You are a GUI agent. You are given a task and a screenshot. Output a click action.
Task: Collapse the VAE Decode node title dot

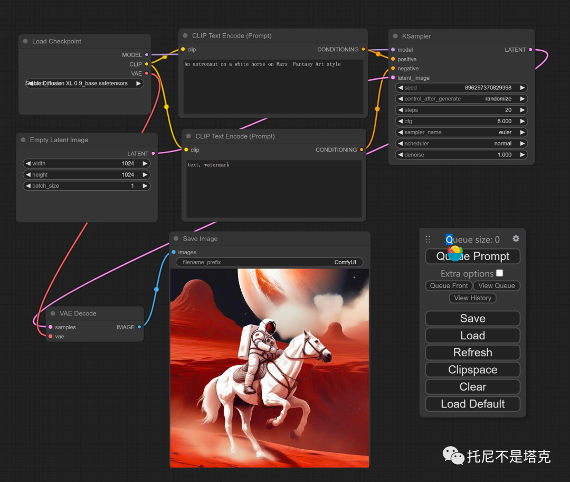tap(53, 313)
